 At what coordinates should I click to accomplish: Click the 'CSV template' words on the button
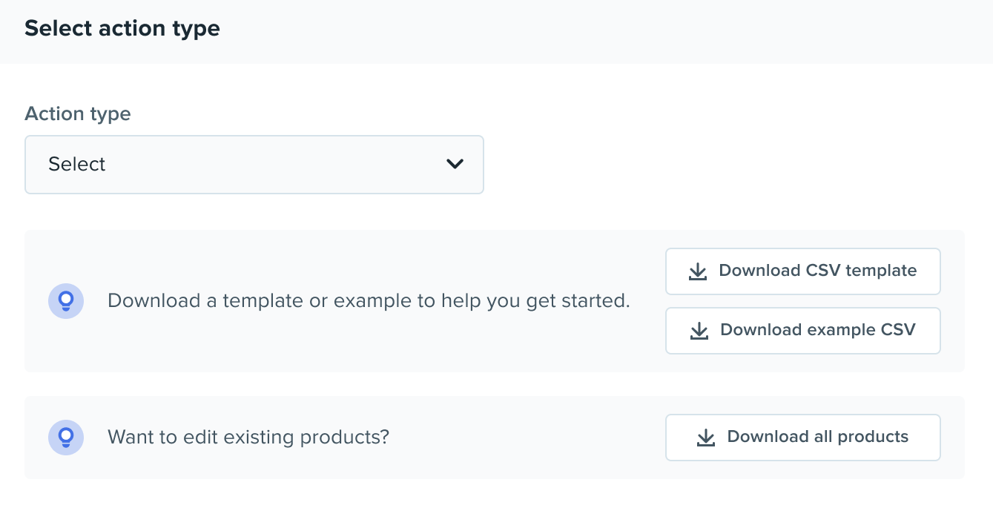click(x=860, y=271)
